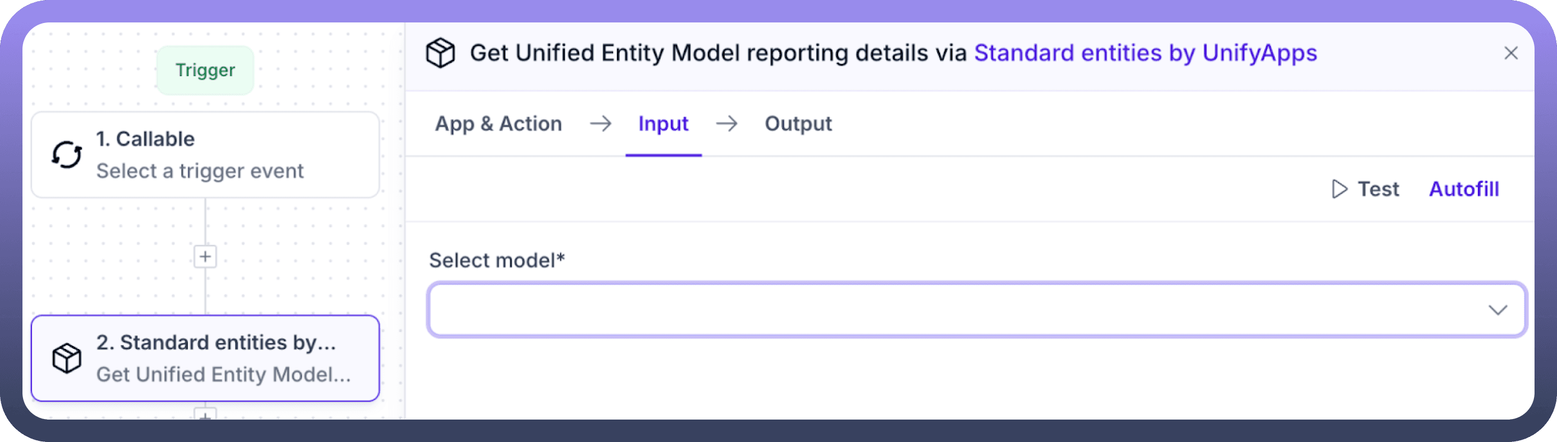Click the arrow between App & Action and Input
The image size is (1557, 442).
[600, 124]
